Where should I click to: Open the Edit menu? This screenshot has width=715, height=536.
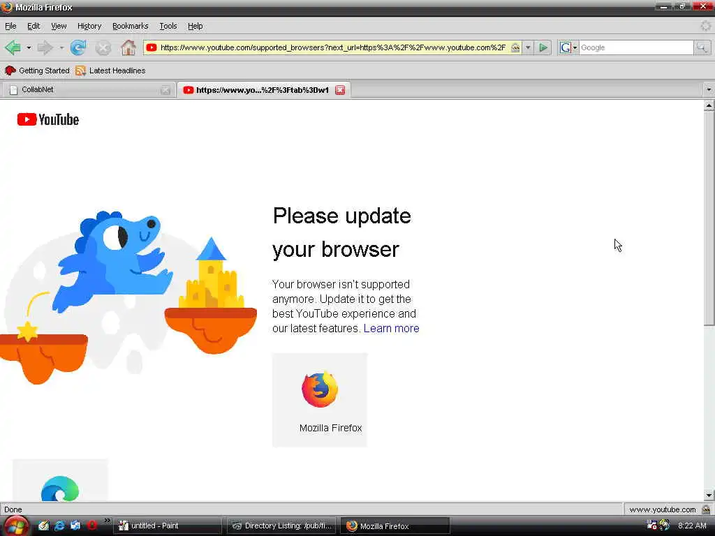tap(34, 26)
